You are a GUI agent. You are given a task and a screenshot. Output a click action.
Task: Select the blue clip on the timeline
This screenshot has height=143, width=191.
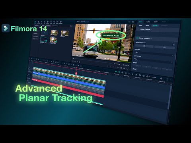(69, 80)
